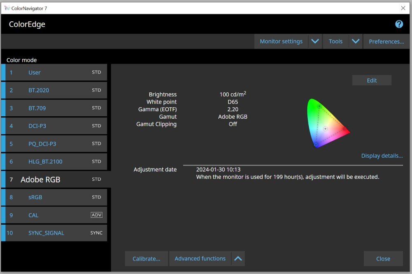
Task: Open the help question mark icon
Action: coord(399,24)
